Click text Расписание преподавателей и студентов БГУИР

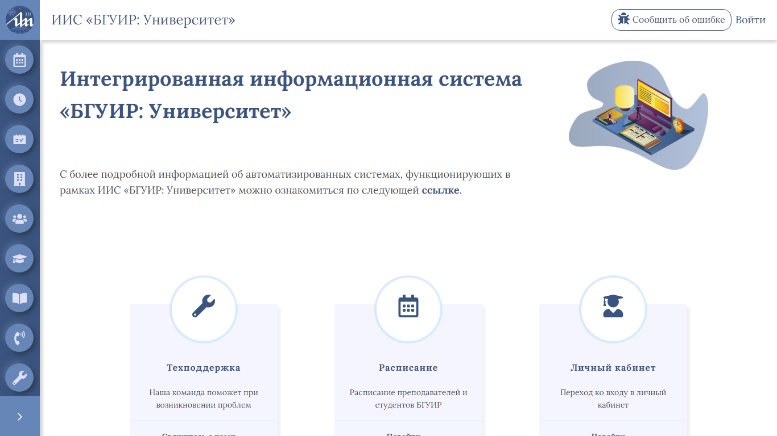click(408, 399)
